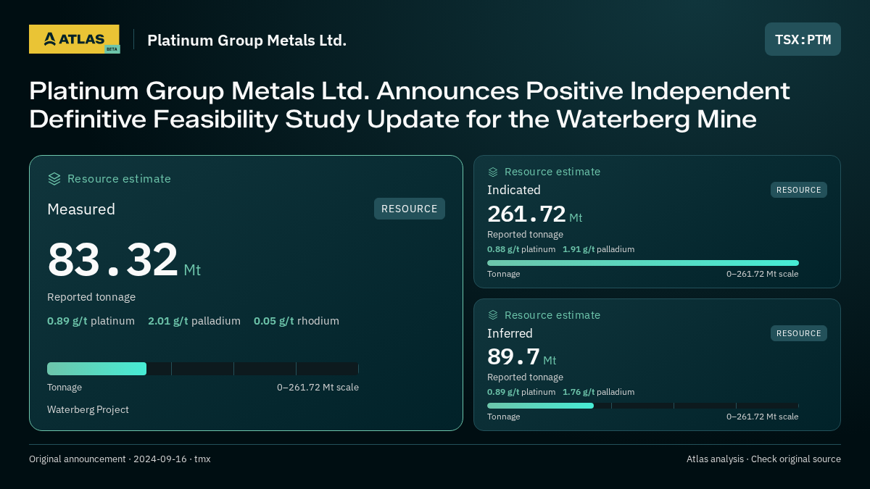Click the TSX:PTM ticker badge
Image resolution: width=870 pixels, height=489 pixels.
pos(803,39)
